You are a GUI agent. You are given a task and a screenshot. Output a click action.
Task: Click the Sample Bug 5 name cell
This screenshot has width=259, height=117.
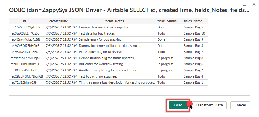195,27
